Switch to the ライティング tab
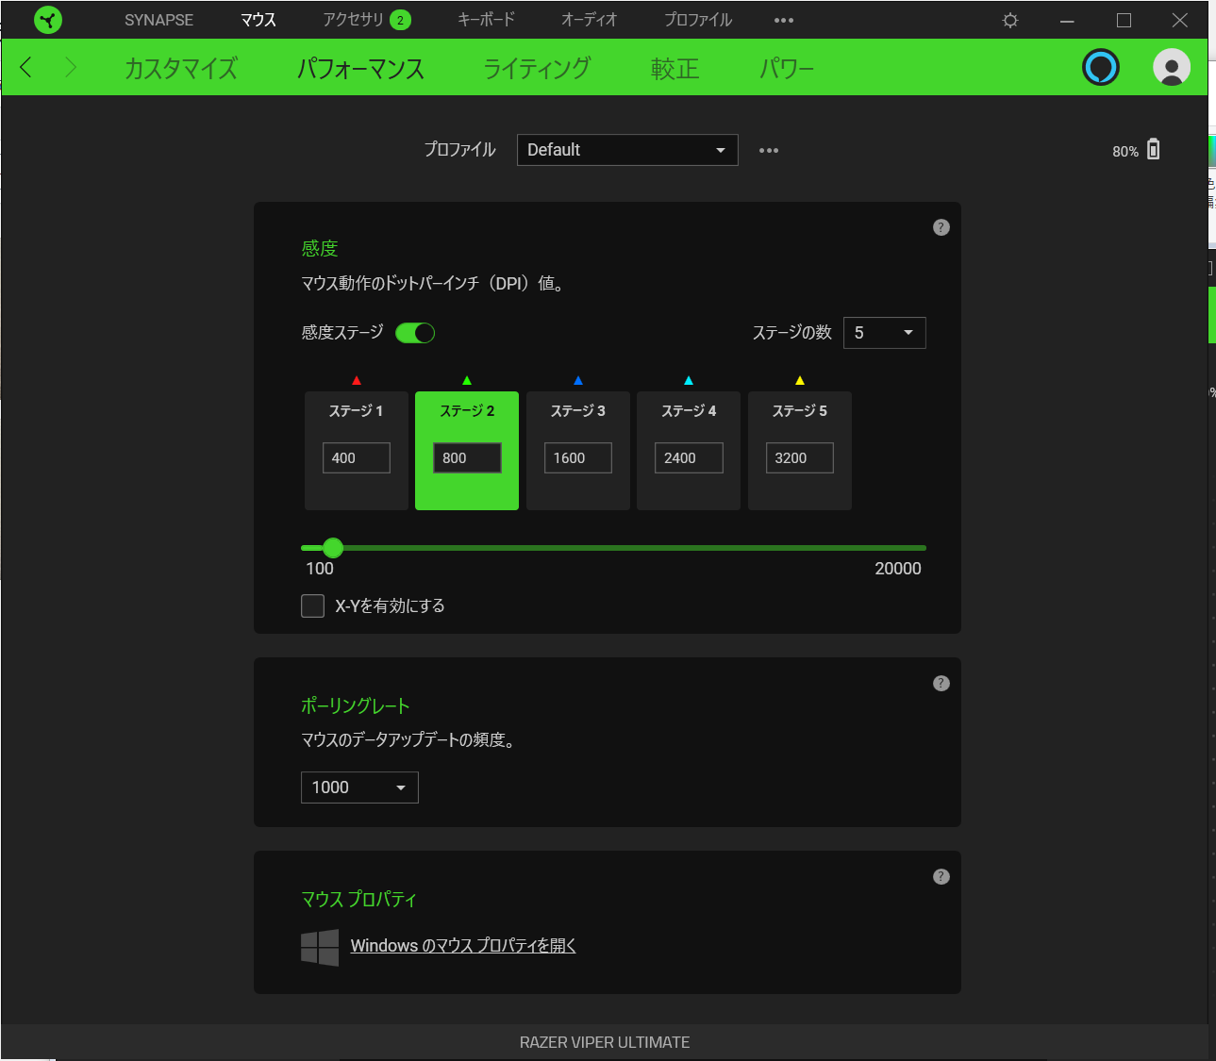Viewport: 1216px width, 1061px height. (x=537, y=68)
